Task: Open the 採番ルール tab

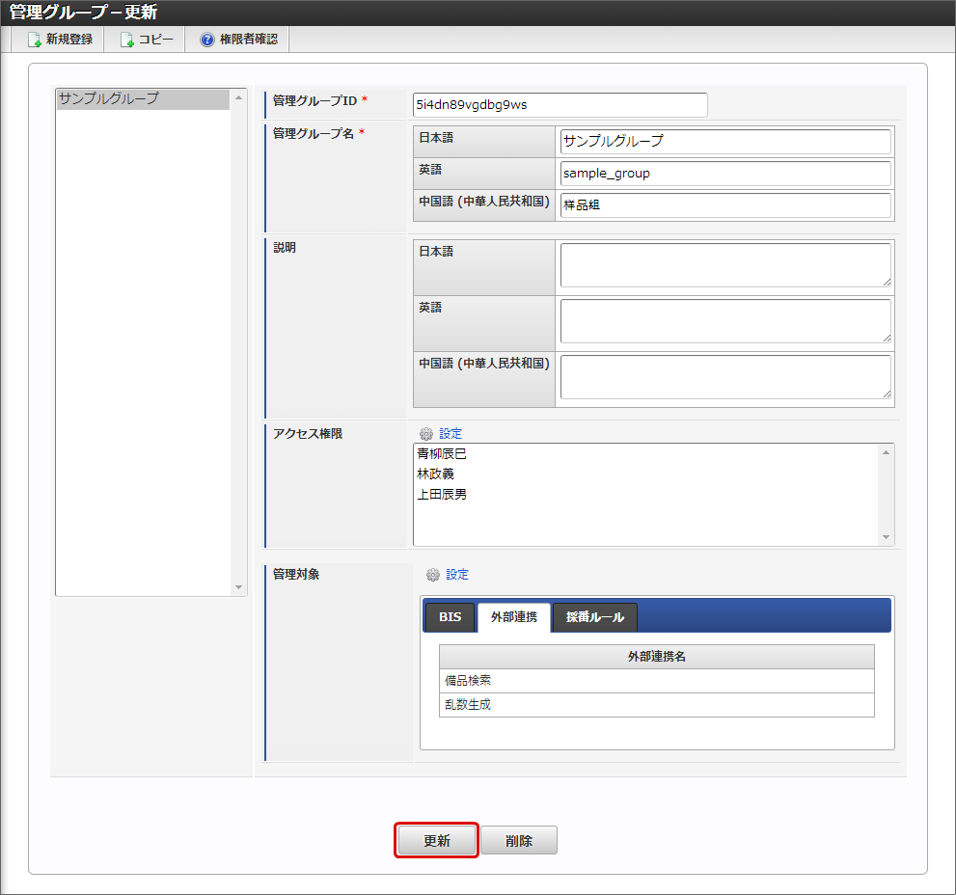Action: click(594, 617)
